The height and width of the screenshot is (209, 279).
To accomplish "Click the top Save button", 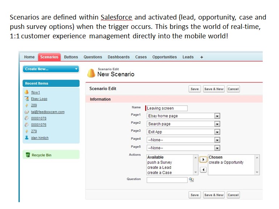I will (x=195, y=89).
